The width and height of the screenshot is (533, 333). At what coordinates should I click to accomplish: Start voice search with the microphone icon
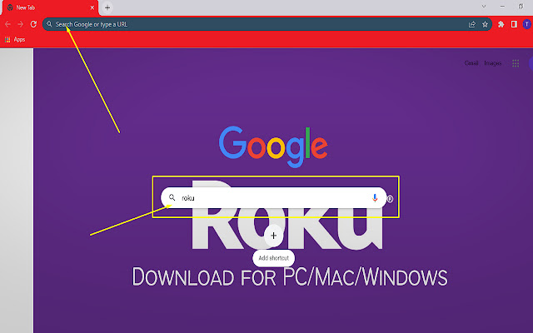(x=375, y=198)
